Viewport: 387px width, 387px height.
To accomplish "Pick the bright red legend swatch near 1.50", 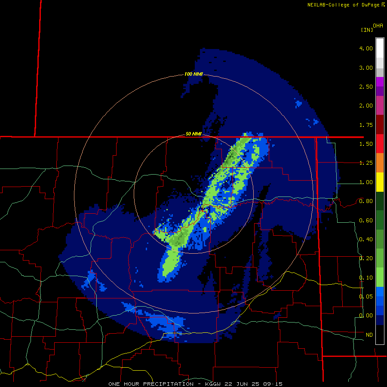I will [380, 144].
